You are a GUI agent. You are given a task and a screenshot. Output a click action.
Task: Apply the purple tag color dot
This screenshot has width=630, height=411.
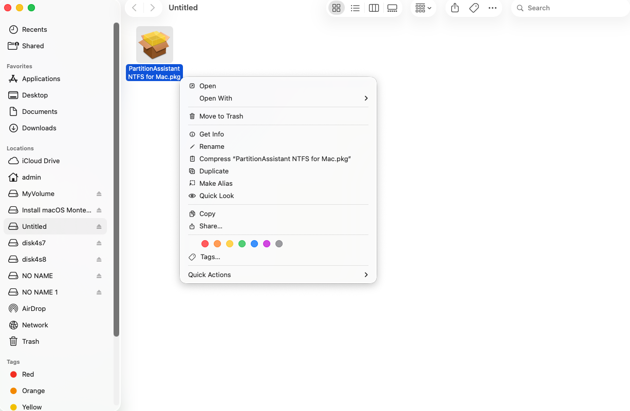coord(267,244)
